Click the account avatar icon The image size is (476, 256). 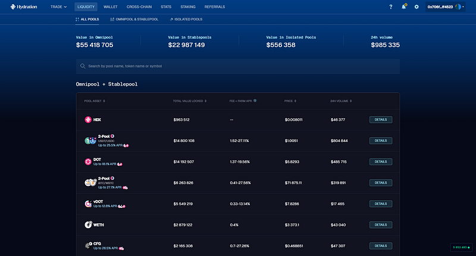(458, 7)
